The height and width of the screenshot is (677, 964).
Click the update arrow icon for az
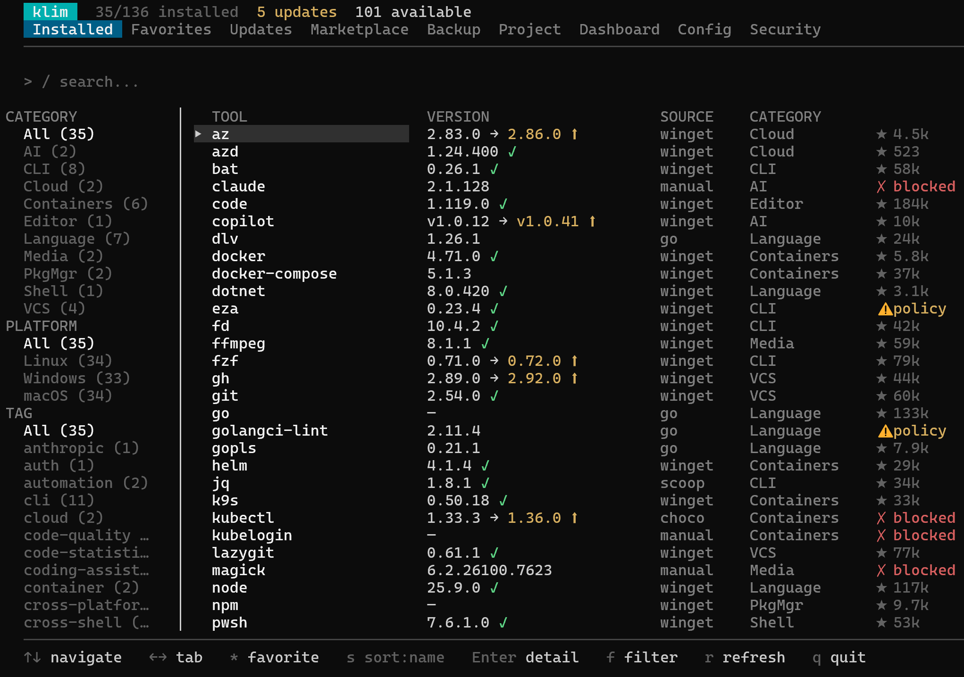click(x=574, y=134)
